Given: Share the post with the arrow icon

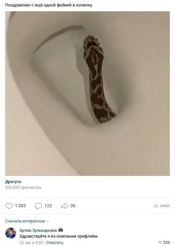Looking at the screenshot, I should [65, 206].
